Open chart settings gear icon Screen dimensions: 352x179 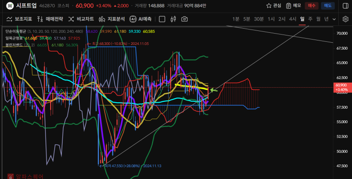click(345, 19)
